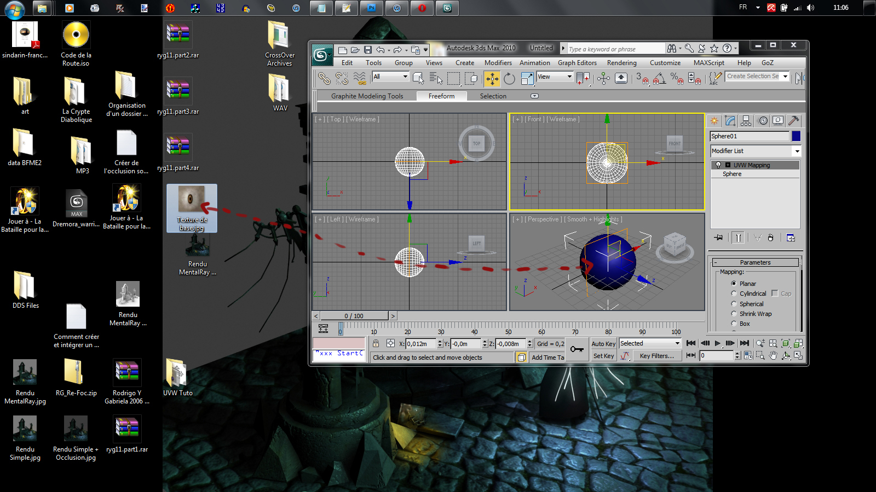
Task: Select Cylindrical mapping radio button
Action: point(734,294)
